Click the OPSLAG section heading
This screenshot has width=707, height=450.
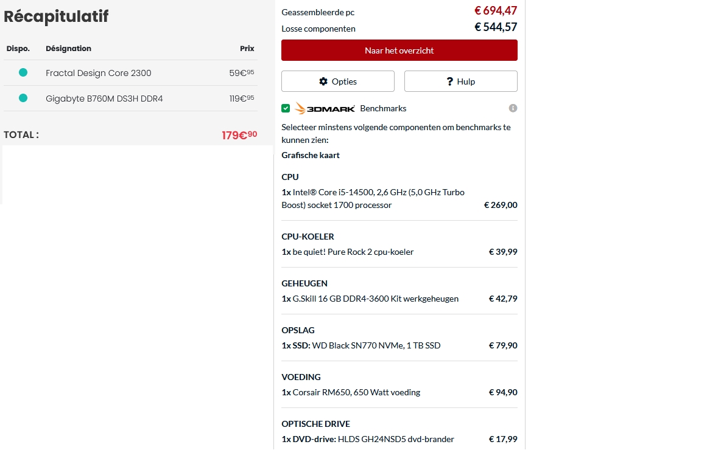[298, 330]
